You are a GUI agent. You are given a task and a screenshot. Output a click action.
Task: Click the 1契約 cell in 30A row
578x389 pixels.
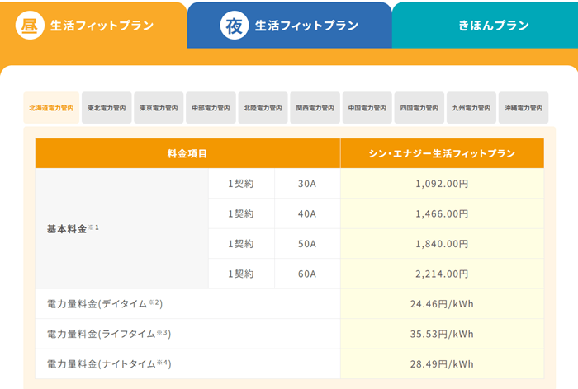(241, 184)
